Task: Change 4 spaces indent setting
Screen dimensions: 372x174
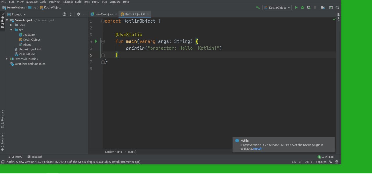Action: (x=321, y=162)
